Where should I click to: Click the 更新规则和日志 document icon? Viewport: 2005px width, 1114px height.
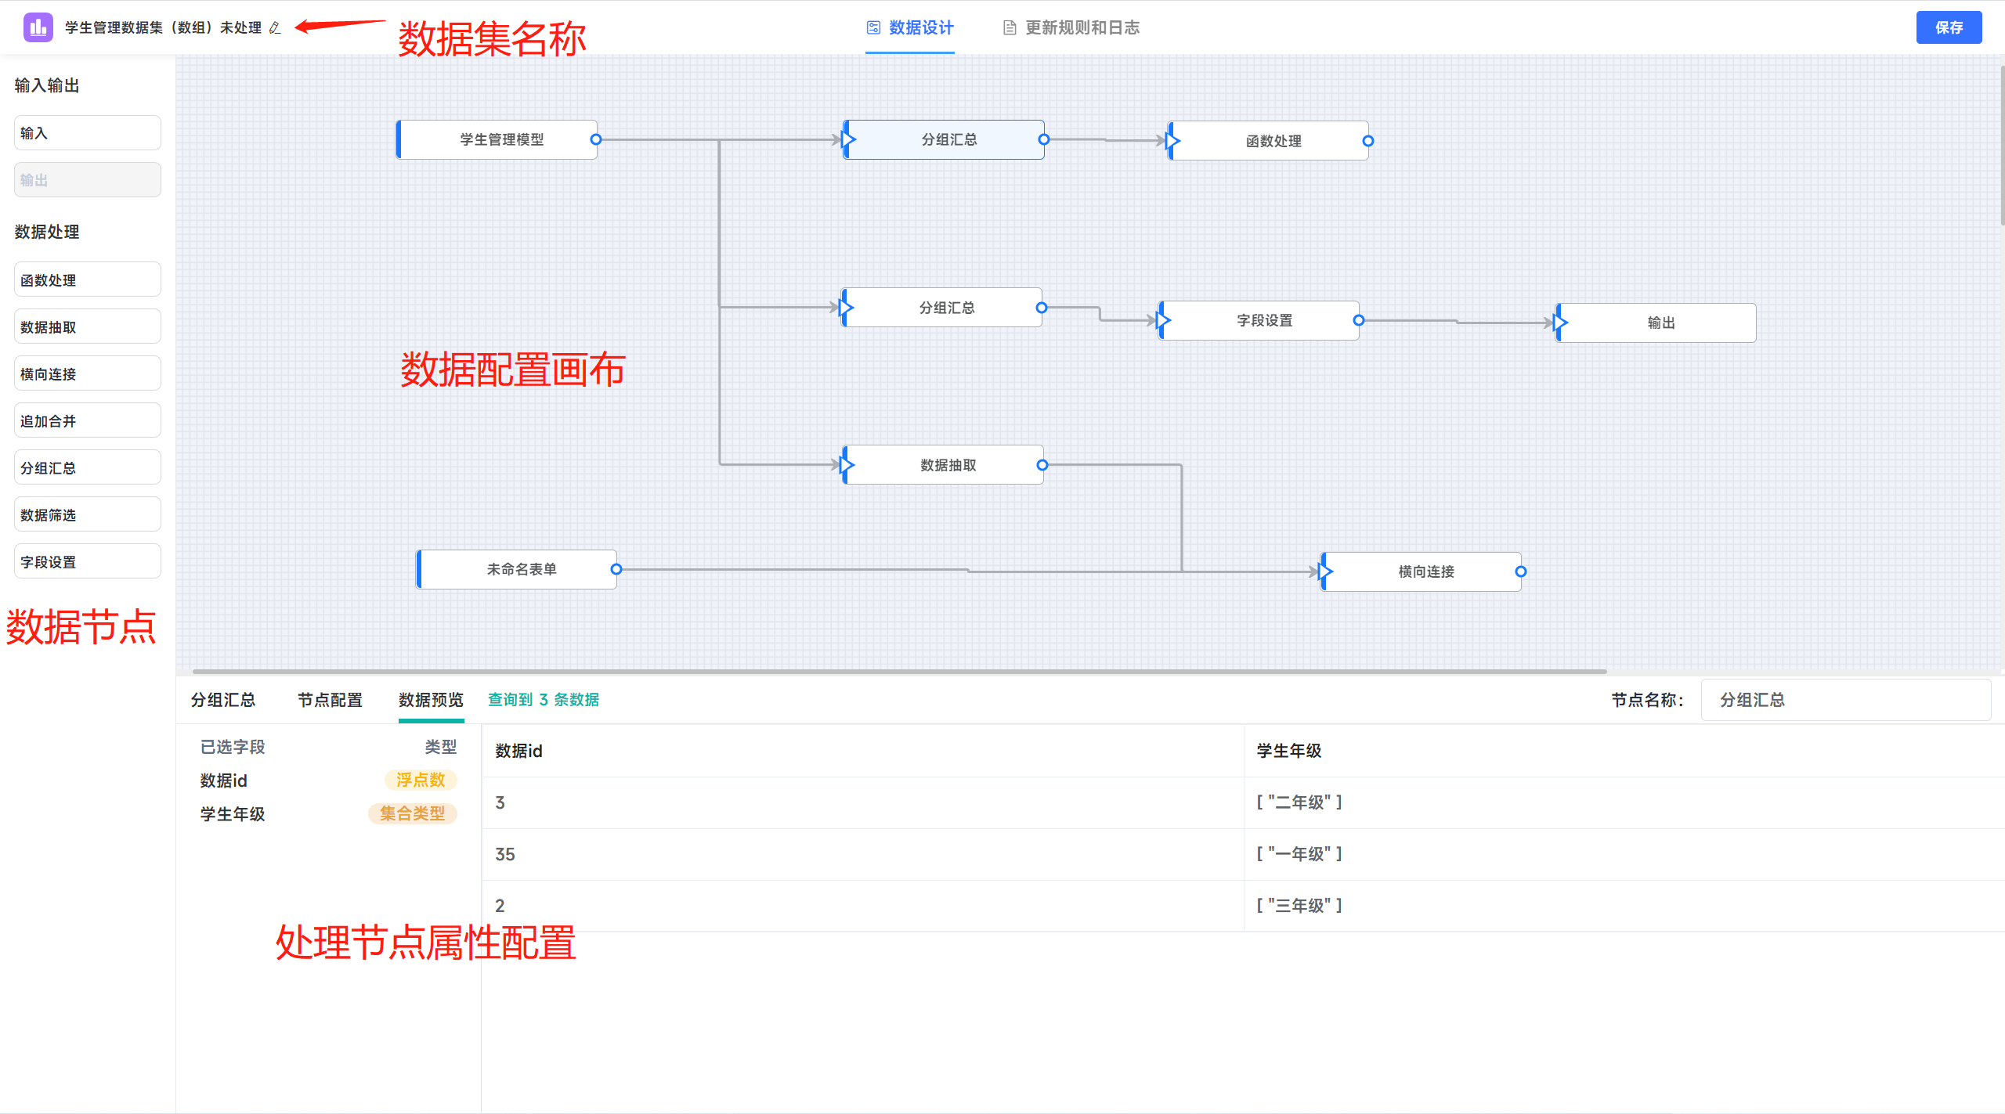pos(1010,27)
